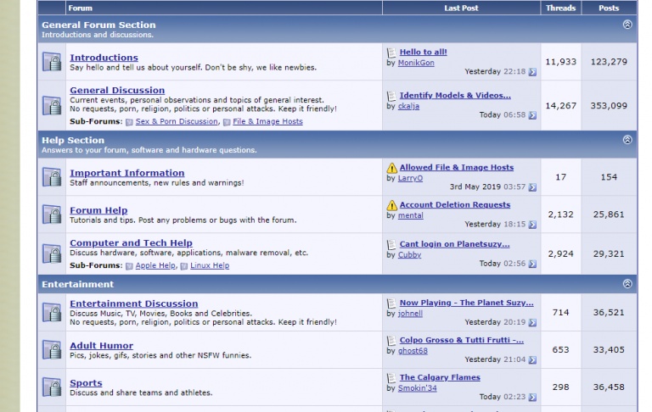Open the File & Image Hosts sub-forum
The width and height of the screenshot is (652, 412).
pos(267,121)
